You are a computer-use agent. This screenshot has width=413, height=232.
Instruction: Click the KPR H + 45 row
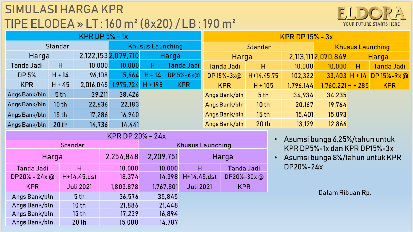[x=61, y=85]
